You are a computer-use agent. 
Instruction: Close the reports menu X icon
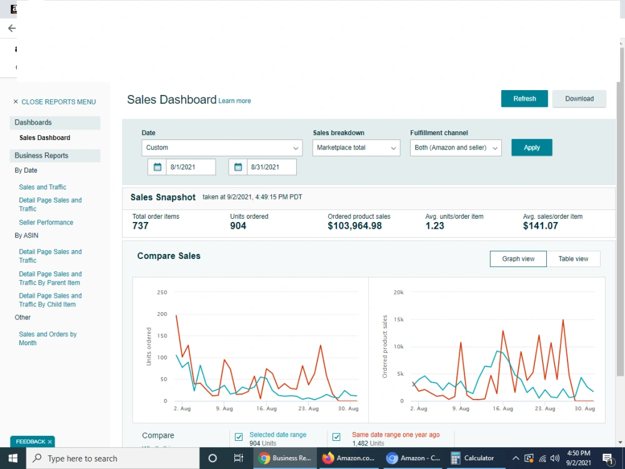click(x=16, y=102)
